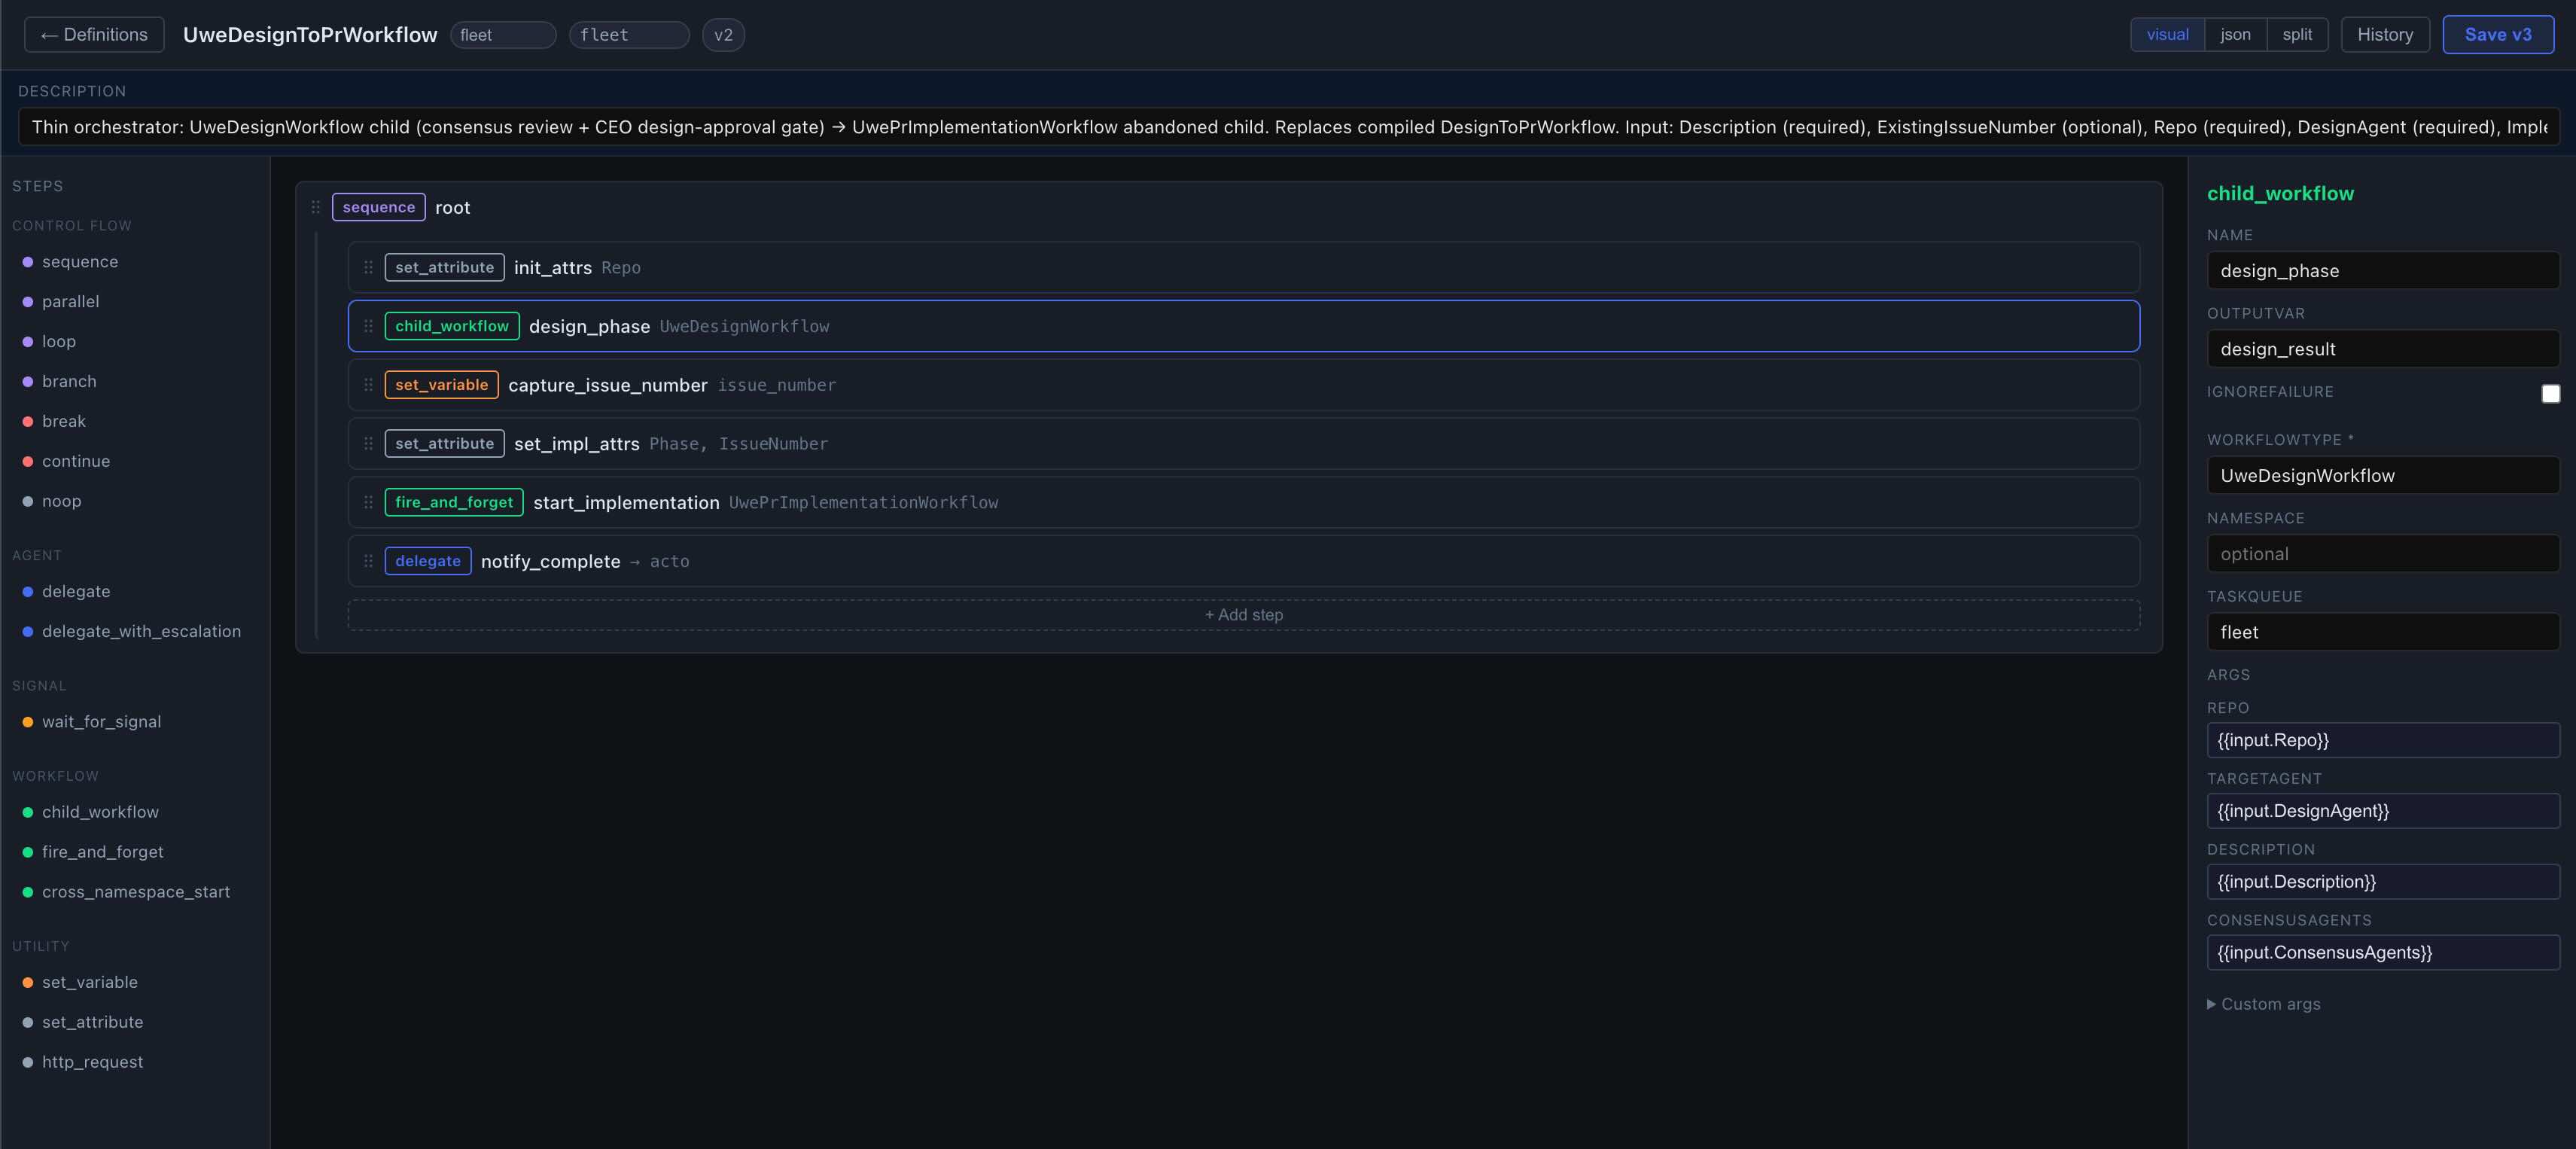Screen dimensions: 2576x1149
Task: Choose the wait_for_signal step
Action: [102, 721]
